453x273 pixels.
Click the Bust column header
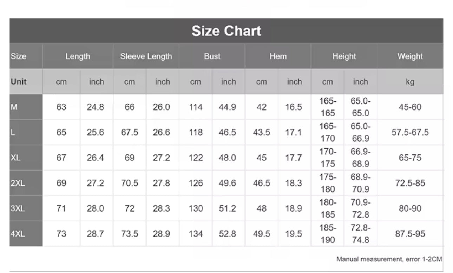coord(212,56)
